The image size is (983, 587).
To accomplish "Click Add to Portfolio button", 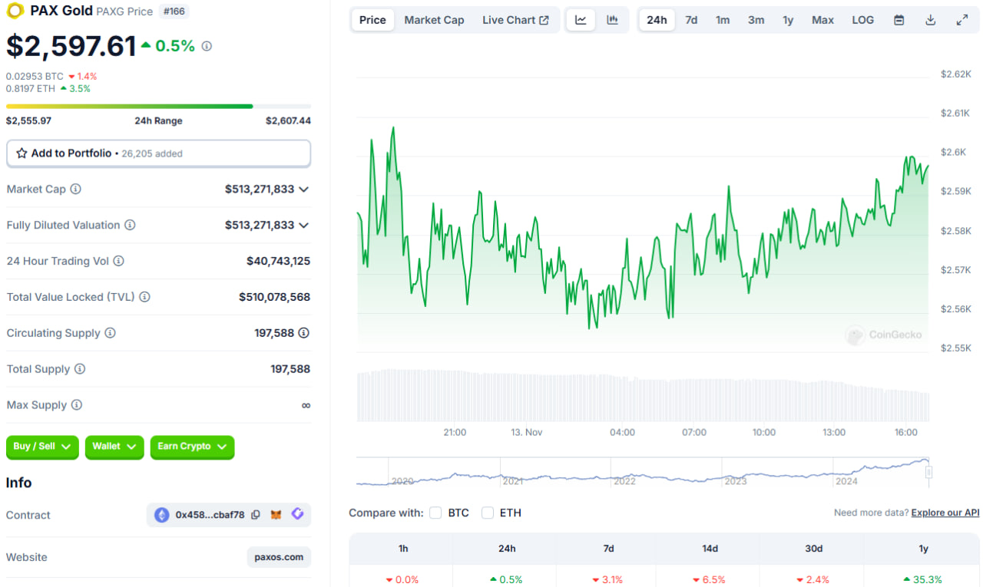I will [x=158, y=153].
